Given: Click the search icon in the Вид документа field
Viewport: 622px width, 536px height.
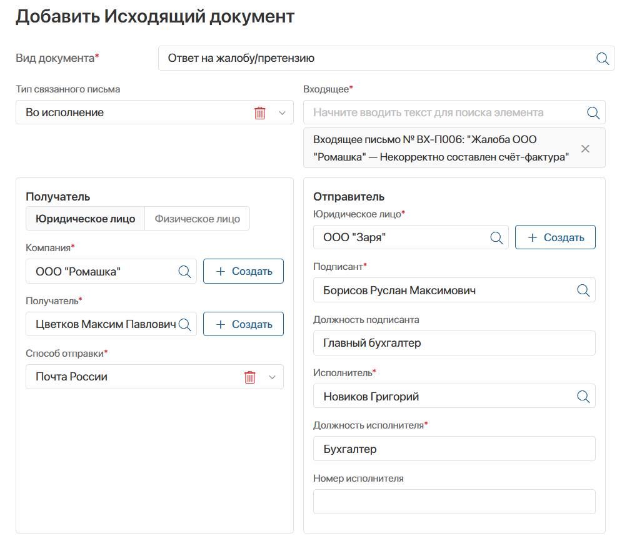Looking at the screenshot, I should [602, 58].
